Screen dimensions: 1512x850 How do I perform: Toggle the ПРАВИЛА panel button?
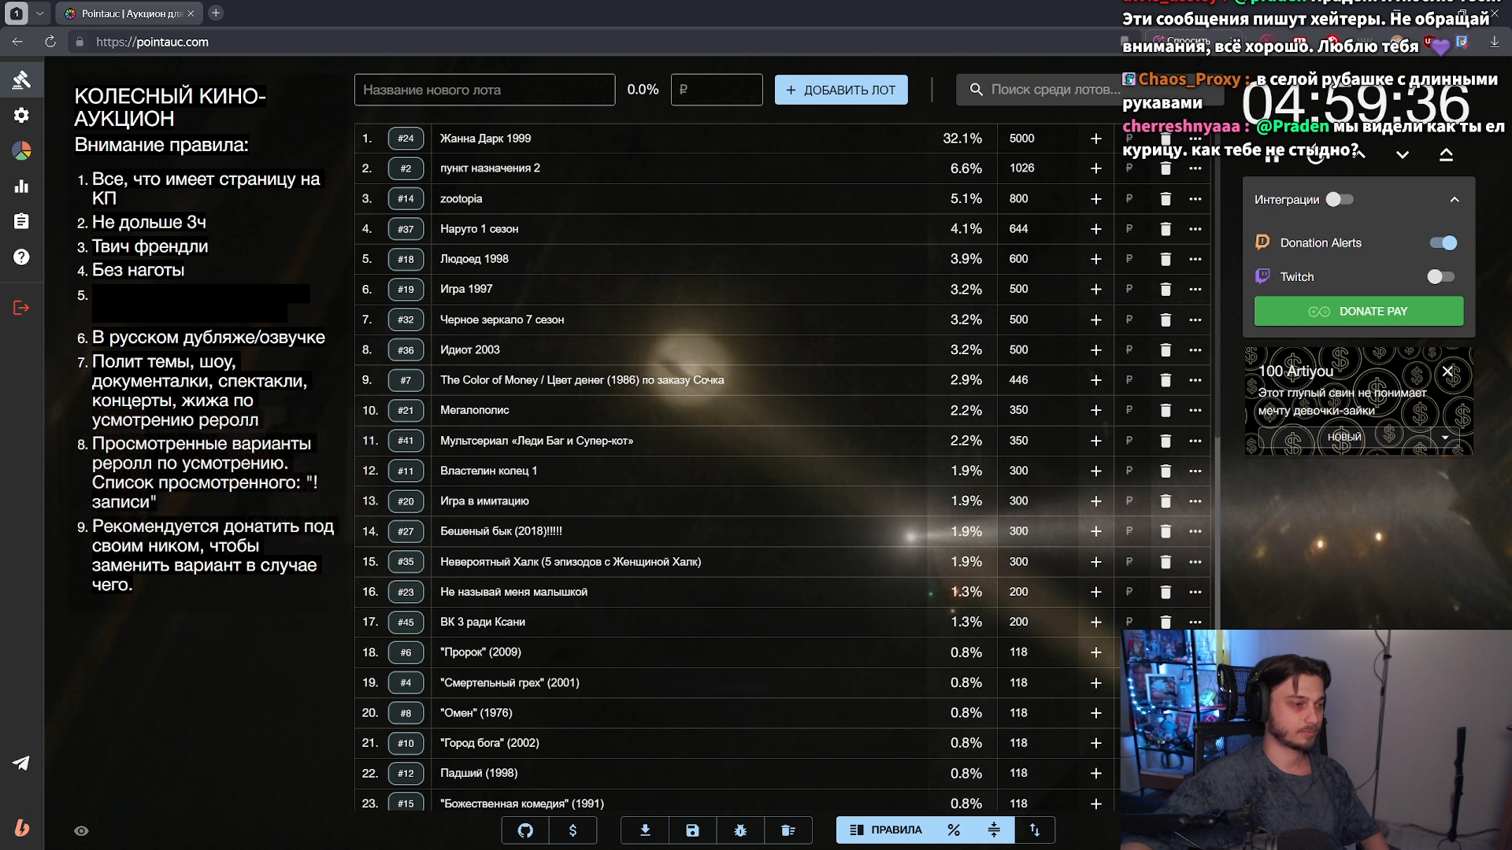pos(885,830)
